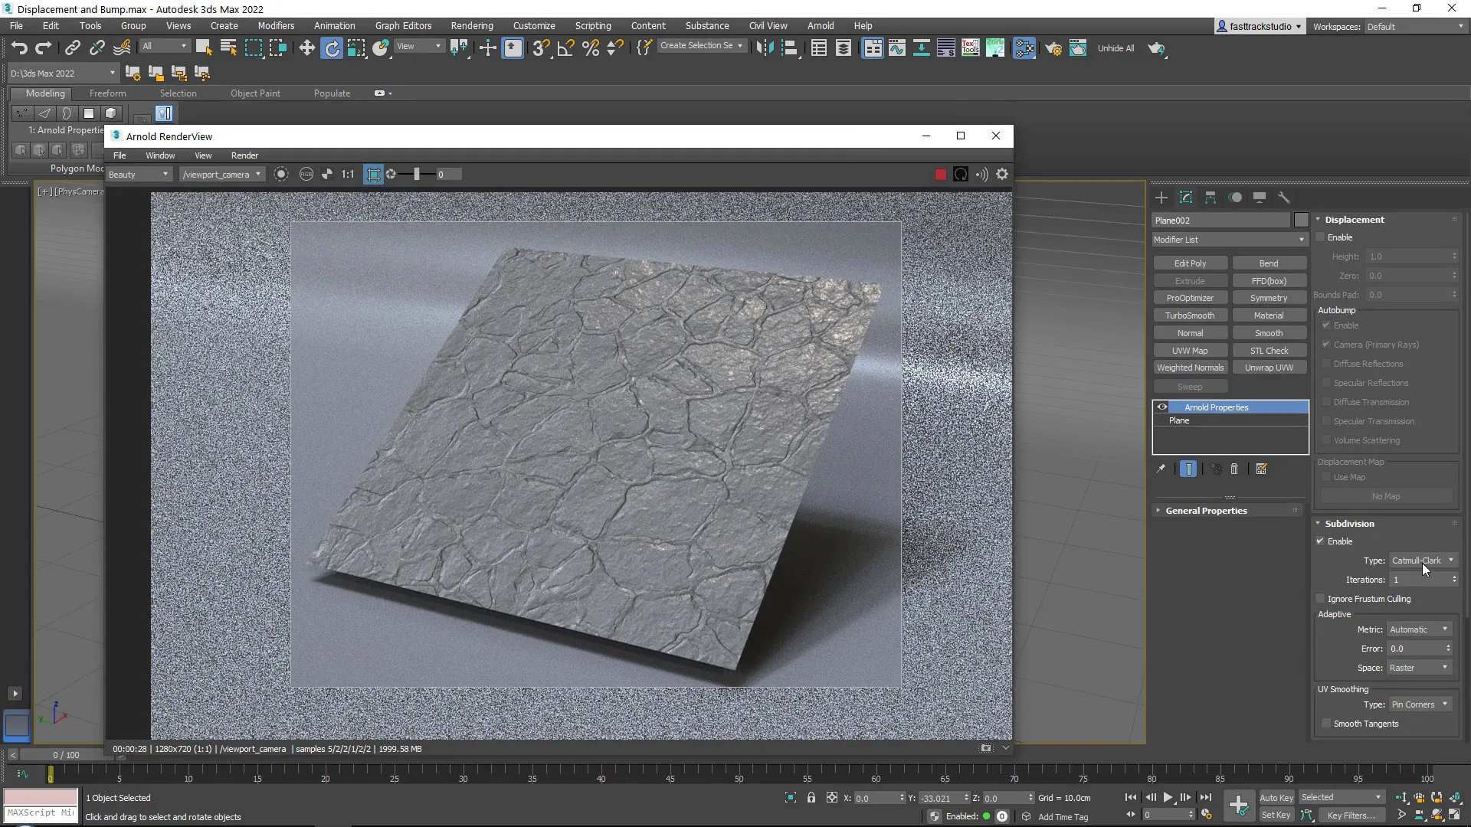Click the render region icon in Arnold RenderView

click(x=373, y=174)
